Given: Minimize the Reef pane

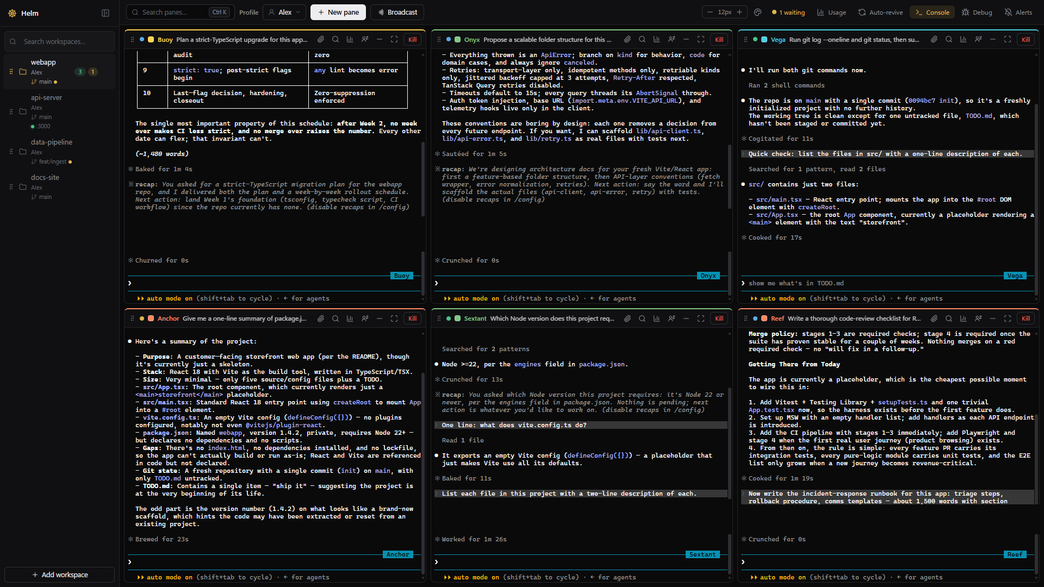Looking at the screenshot, I should (x=993, y=319).
